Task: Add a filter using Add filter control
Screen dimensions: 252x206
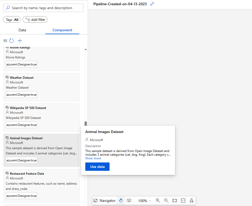Action: coord(35,19)
